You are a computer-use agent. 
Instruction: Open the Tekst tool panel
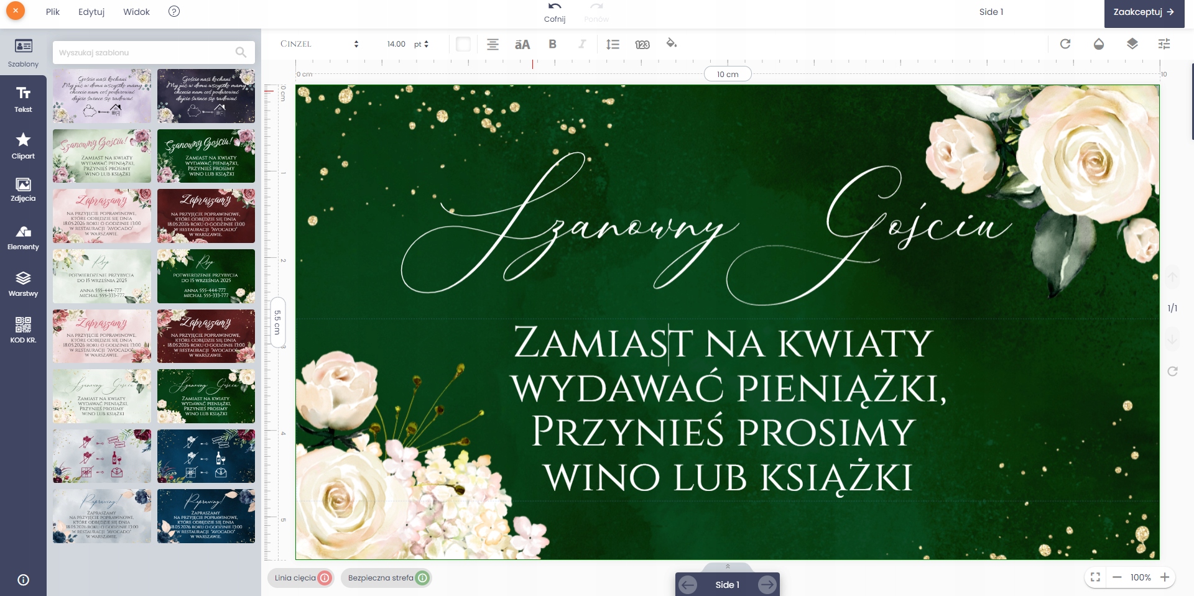click(23, 99)
